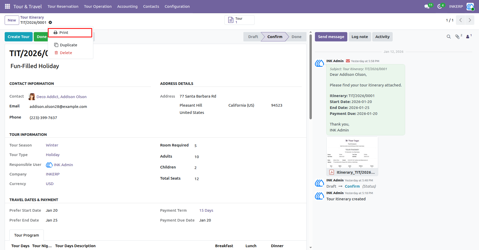Open the activities clock icon
The image size is (479, 250).
click(440, 6)
